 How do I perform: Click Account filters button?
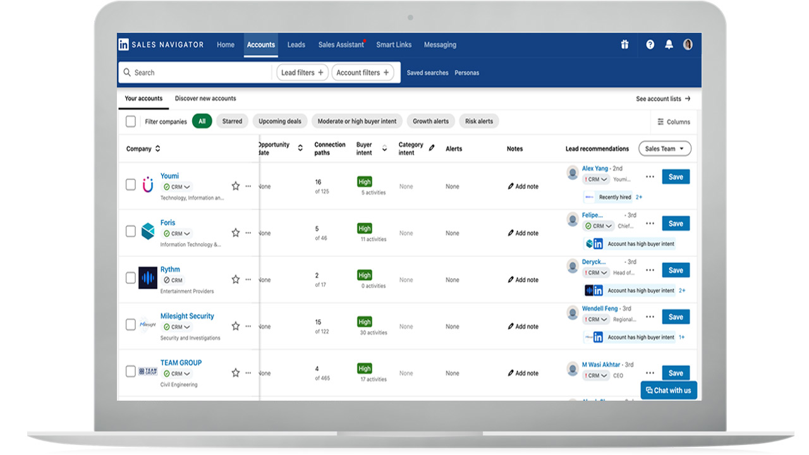362,73
